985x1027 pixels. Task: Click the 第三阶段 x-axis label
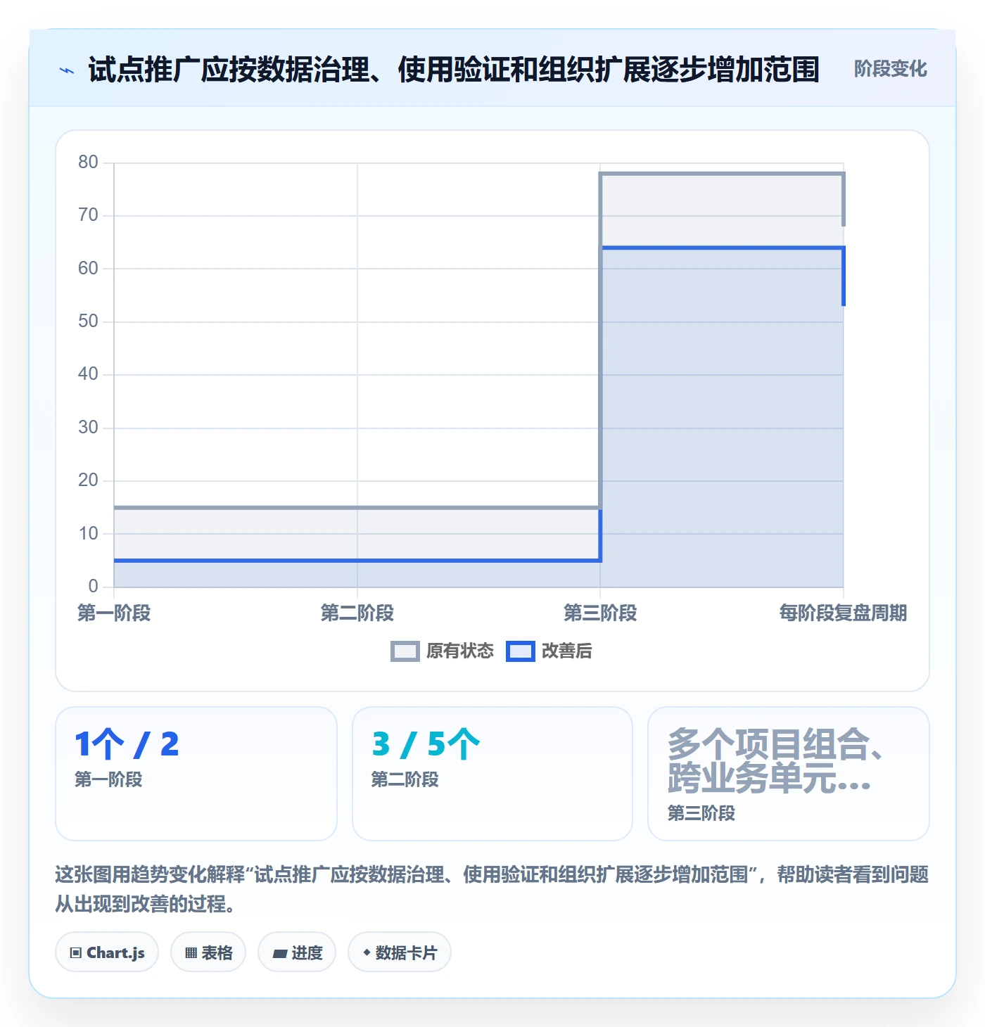click(x=600, y=613)
